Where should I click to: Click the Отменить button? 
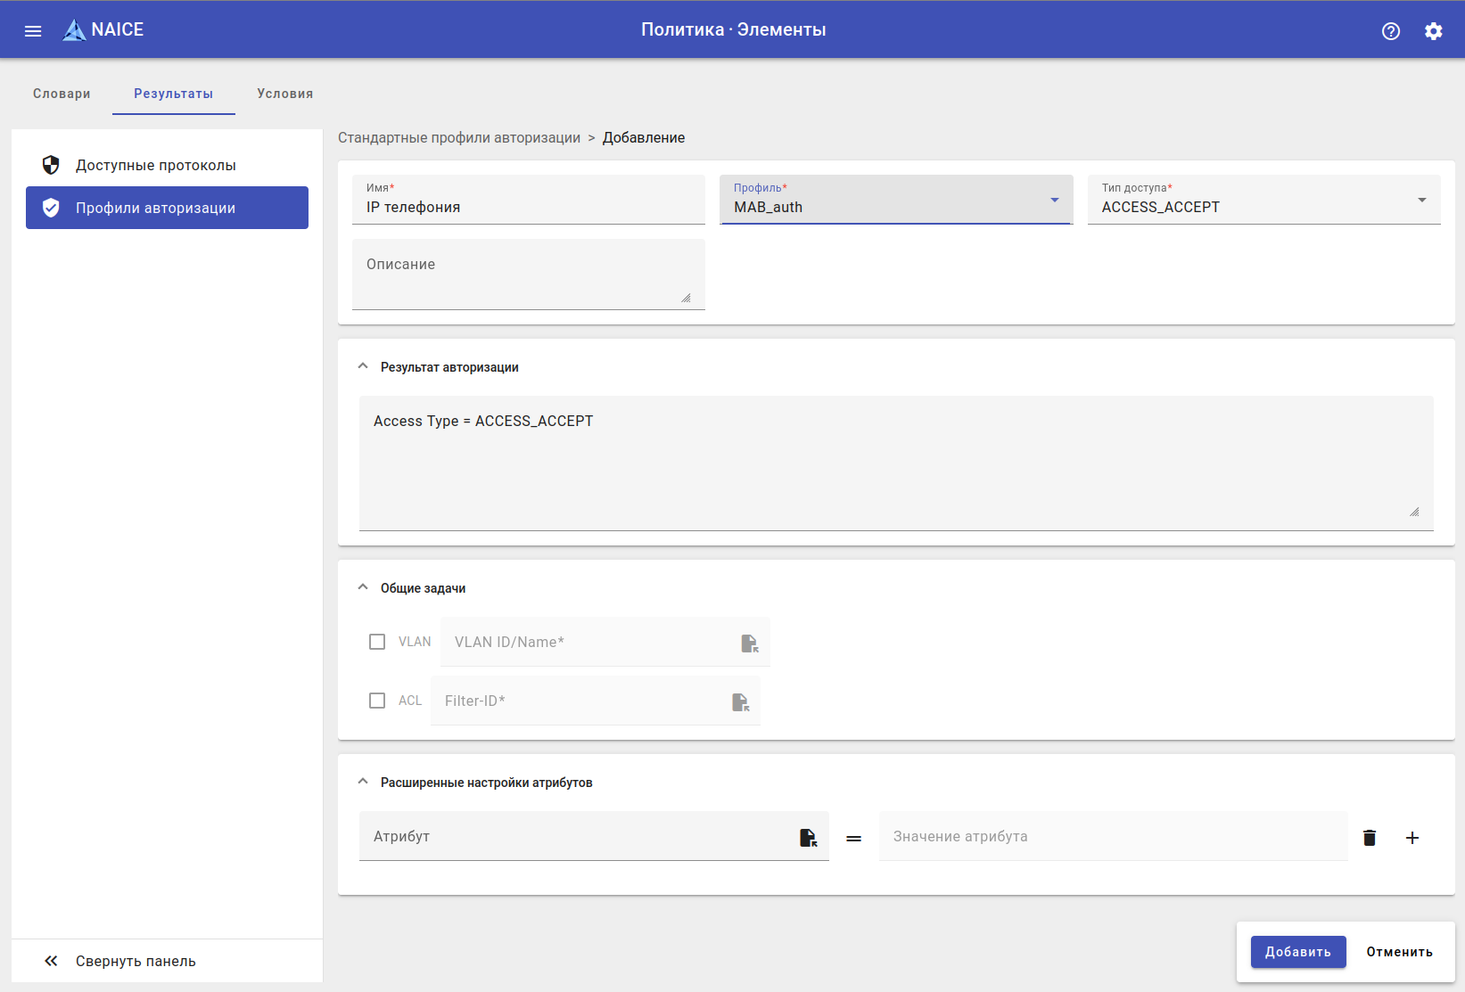point(1399,952)
